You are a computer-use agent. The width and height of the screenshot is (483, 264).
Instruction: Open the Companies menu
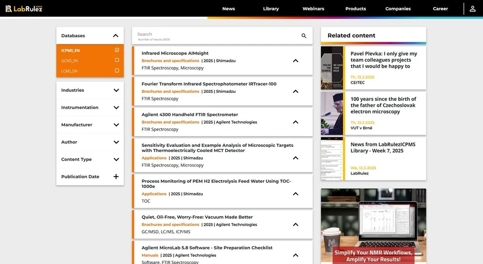398,9
